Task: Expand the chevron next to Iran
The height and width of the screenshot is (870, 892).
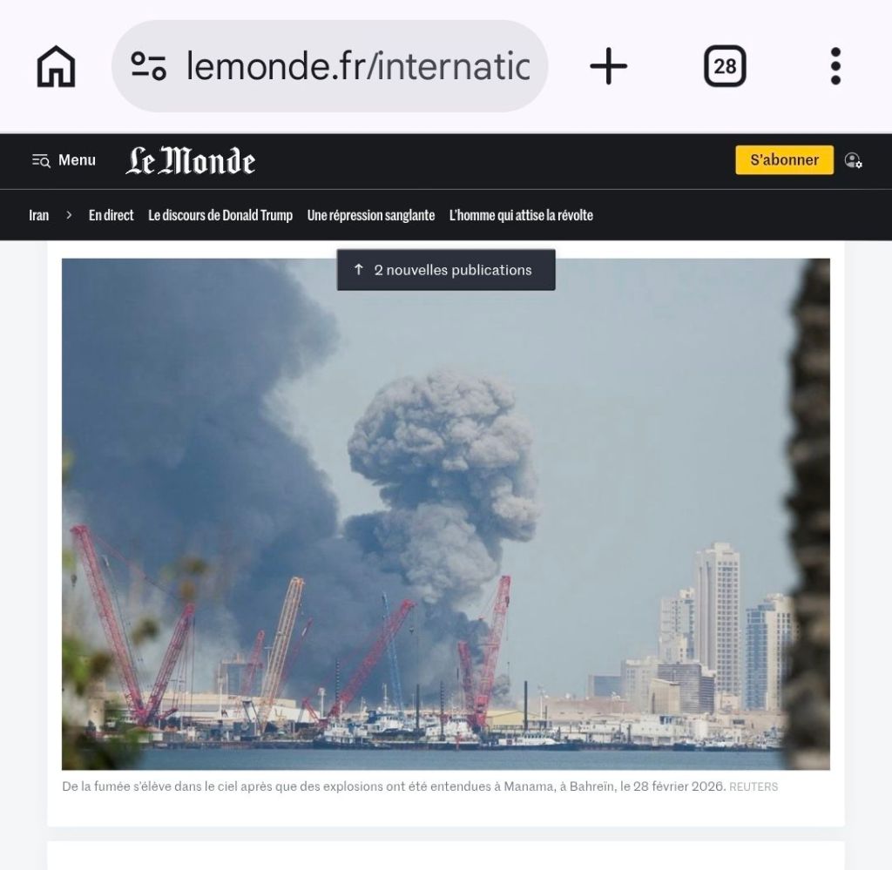Action: 69,215
